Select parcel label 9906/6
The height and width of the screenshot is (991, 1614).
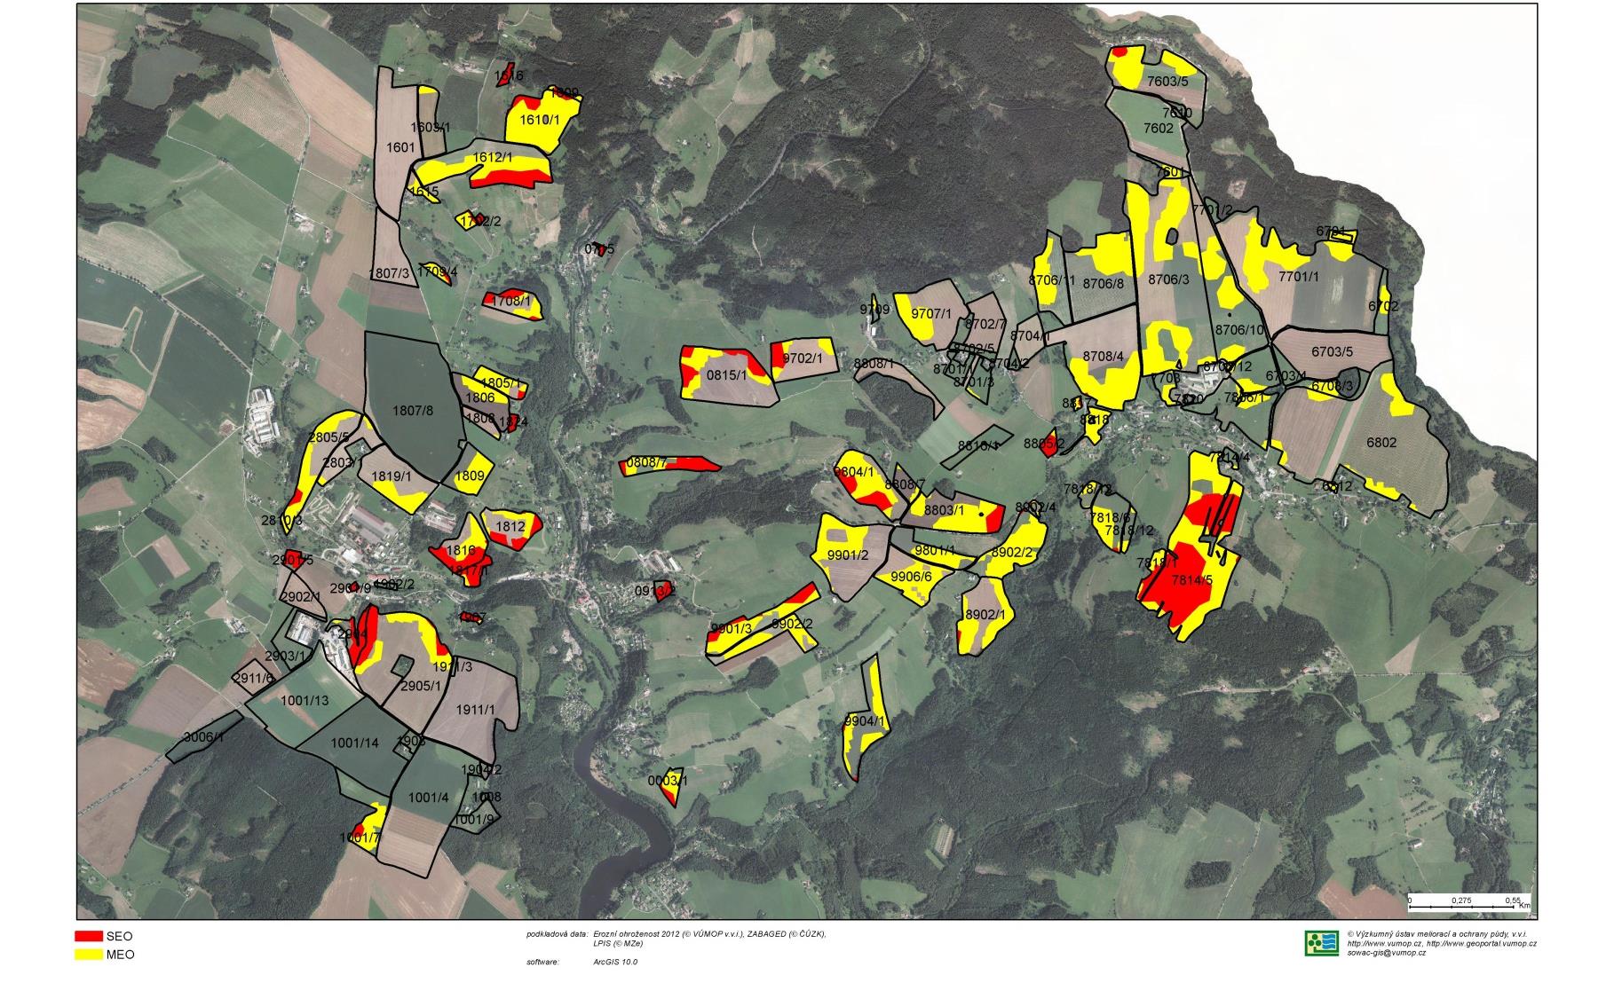pos(911,577)
